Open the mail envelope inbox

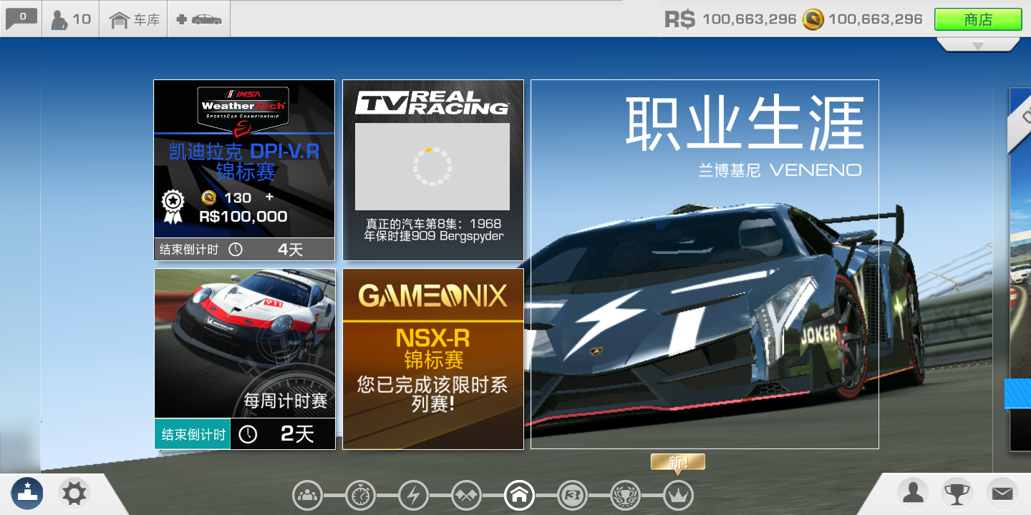tap(1002, 493)
